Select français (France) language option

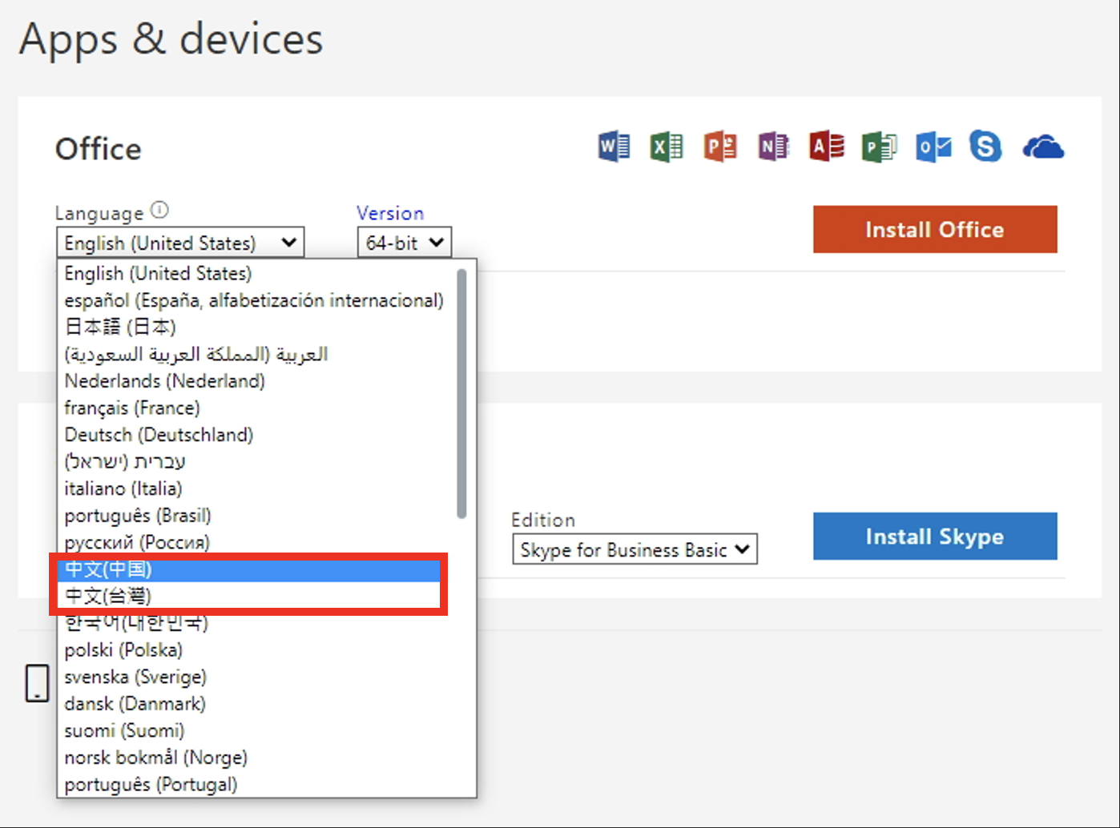256,408
